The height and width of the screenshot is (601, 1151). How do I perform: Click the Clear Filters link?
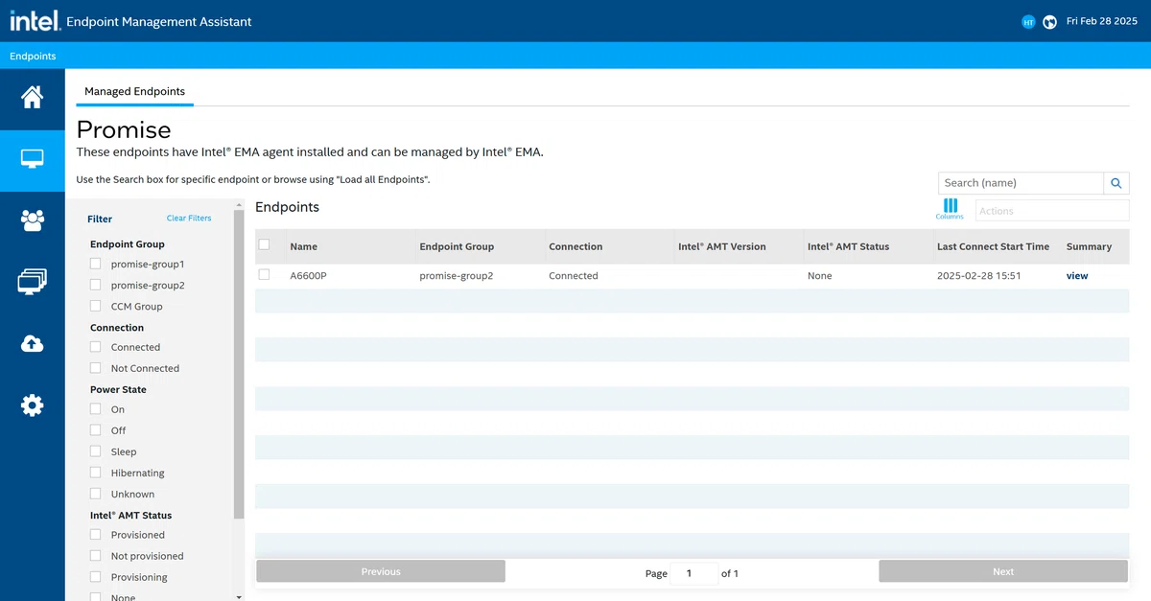pos(189,219)
